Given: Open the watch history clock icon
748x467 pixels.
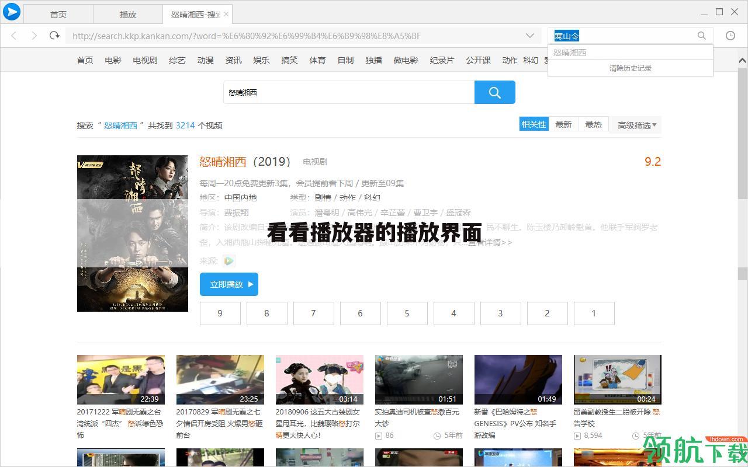Looking at the screenshot, I should [730, 36].
